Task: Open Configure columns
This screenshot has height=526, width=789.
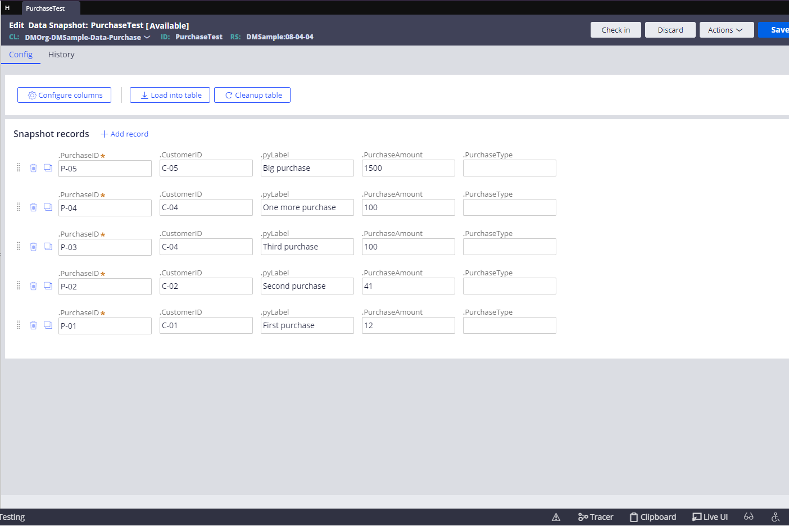Action: pyautogui.click(x=64, y=95)
